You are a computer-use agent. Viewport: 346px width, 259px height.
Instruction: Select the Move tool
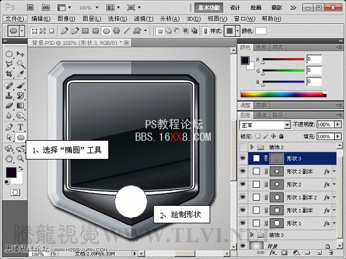[x=21, y=54]
